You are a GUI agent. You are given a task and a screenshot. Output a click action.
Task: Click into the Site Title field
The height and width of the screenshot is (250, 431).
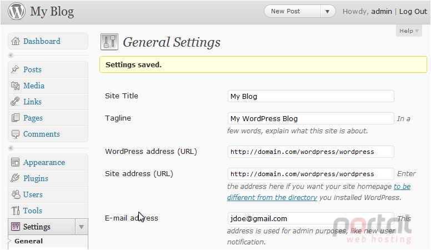tap(310, 96)
